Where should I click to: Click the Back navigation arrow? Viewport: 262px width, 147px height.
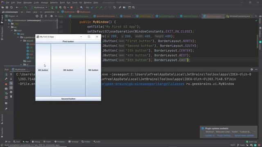click(17, 7)
